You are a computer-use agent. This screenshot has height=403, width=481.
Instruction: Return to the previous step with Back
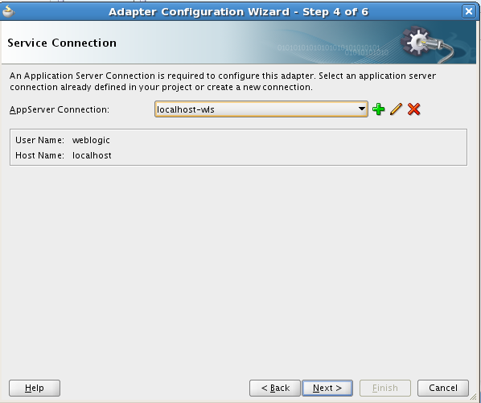tap(275, 388)
